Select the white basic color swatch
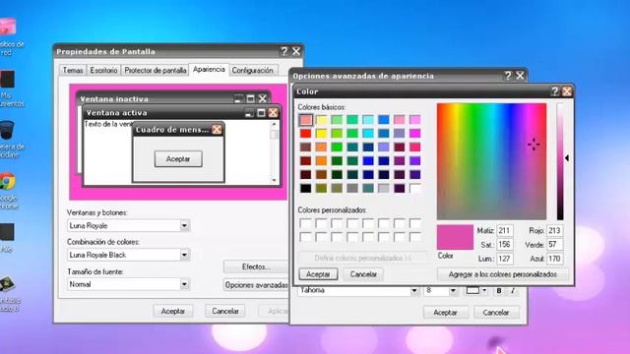This screenshot has width=630, height=354. (x=415, y=188)
